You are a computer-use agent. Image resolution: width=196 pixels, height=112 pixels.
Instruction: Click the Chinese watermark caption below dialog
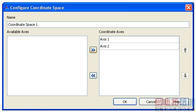coord(175,109)
